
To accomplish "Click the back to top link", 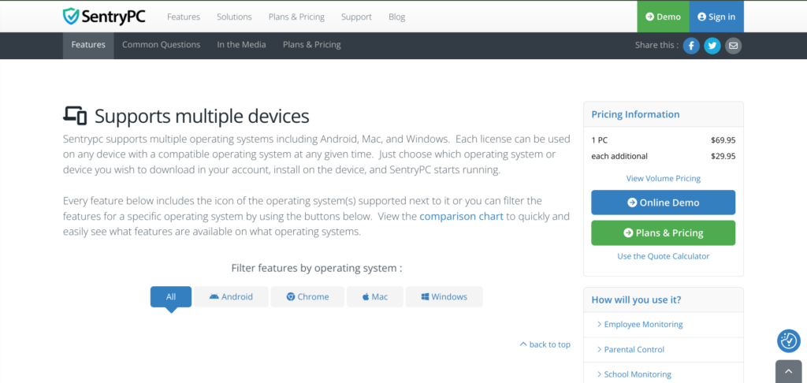I will click(545, 344).
